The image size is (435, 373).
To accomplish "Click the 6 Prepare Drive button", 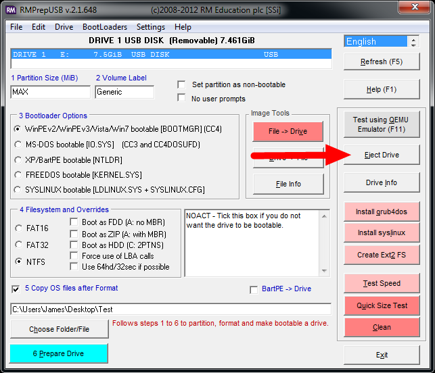I will [59, 353].
